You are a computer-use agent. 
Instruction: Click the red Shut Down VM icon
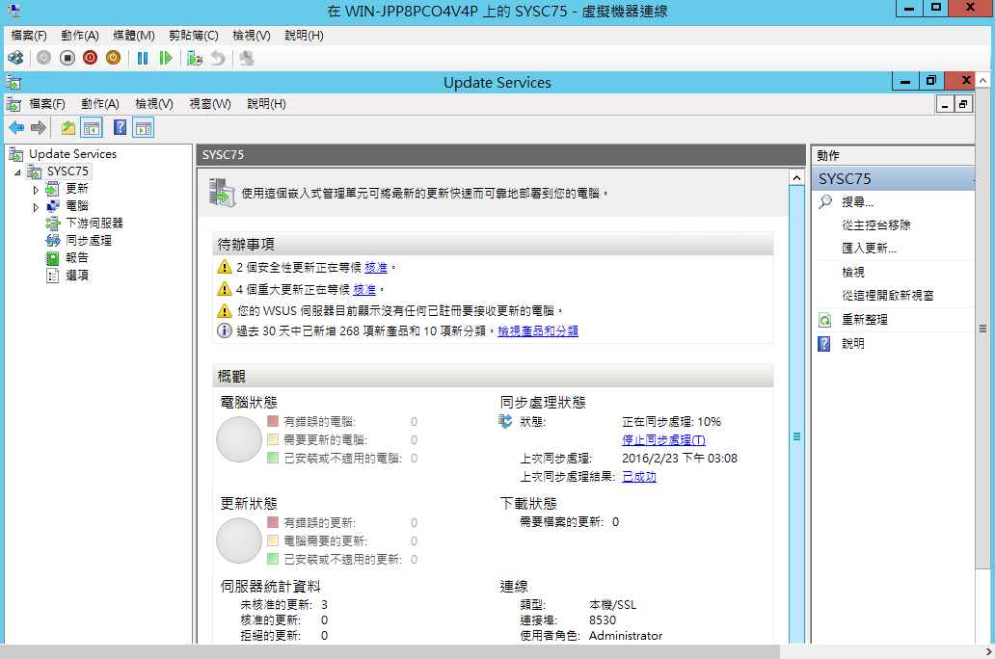(90, 59)
